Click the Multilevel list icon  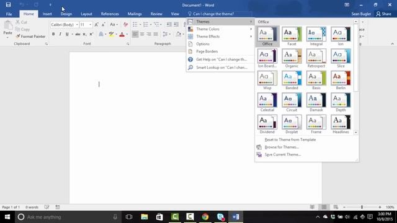156,25
